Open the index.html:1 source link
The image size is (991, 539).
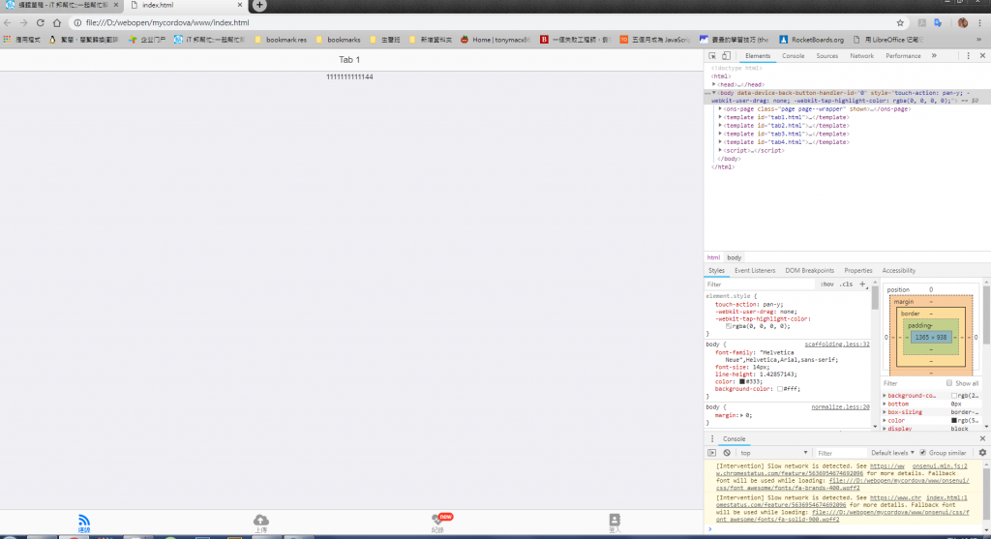click(946, 498)
